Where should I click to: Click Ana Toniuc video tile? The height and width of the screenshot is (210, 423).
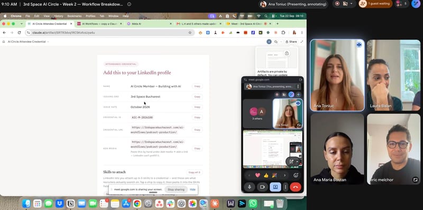pyautogui.click(x=337, y=75)
